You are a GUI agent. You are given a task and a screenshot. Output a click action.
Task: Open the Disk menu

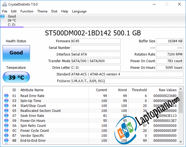[x=54, y=11]
